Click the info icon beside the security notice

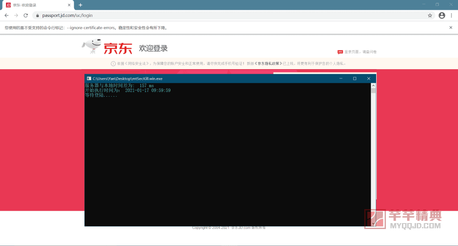113,64
